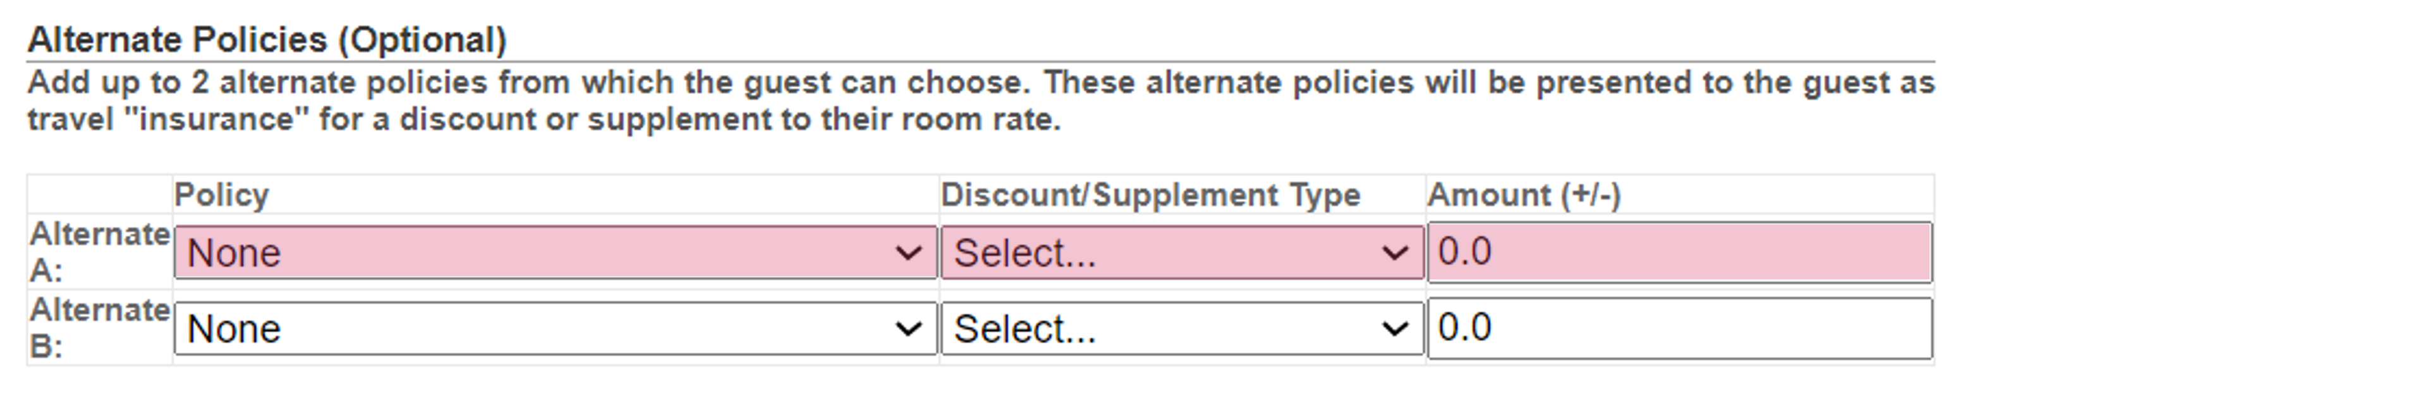Click chevron arrow on Alternate A Policy select
This screenshot has height=396, width=2420.
(x=908, y=253)
